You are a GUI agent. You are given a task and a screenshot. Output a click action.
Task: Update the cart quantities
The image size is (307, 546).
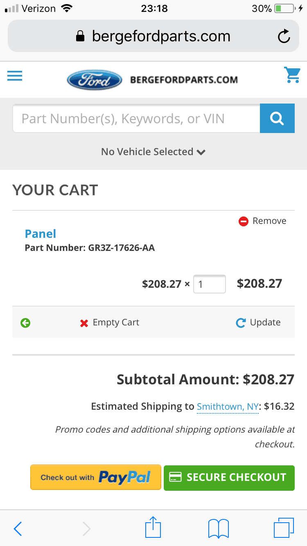258,323
